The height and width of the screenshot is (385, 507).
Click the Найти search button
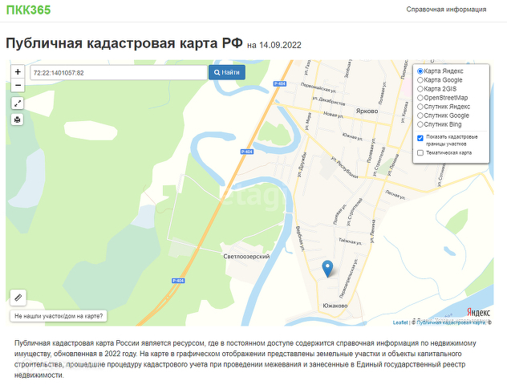tap(227, 72)
